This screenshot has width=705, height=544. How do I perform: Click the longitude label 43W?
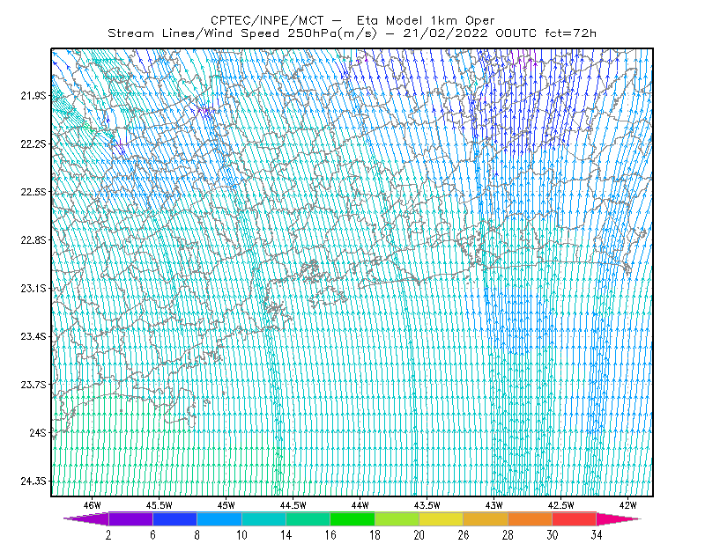click(x=494, y=505)
